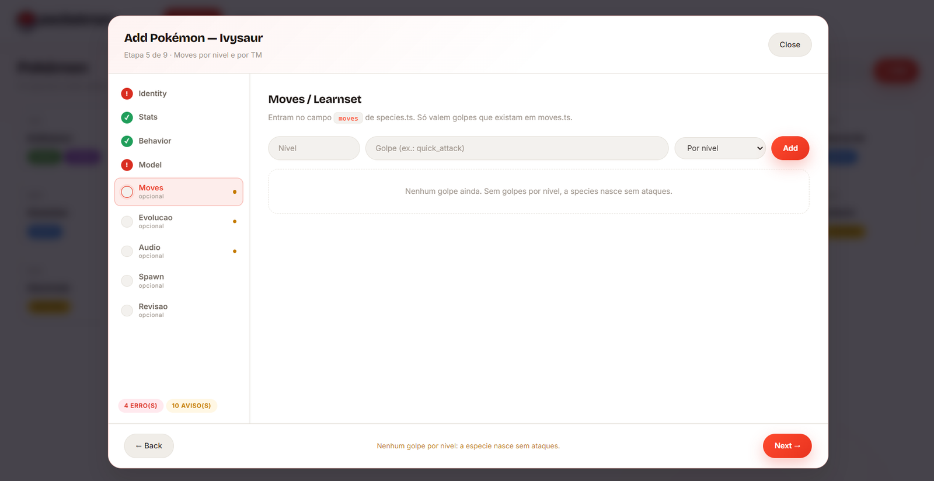Click the 'Add Pokémon — Ivysaur' title

[193, 38]
